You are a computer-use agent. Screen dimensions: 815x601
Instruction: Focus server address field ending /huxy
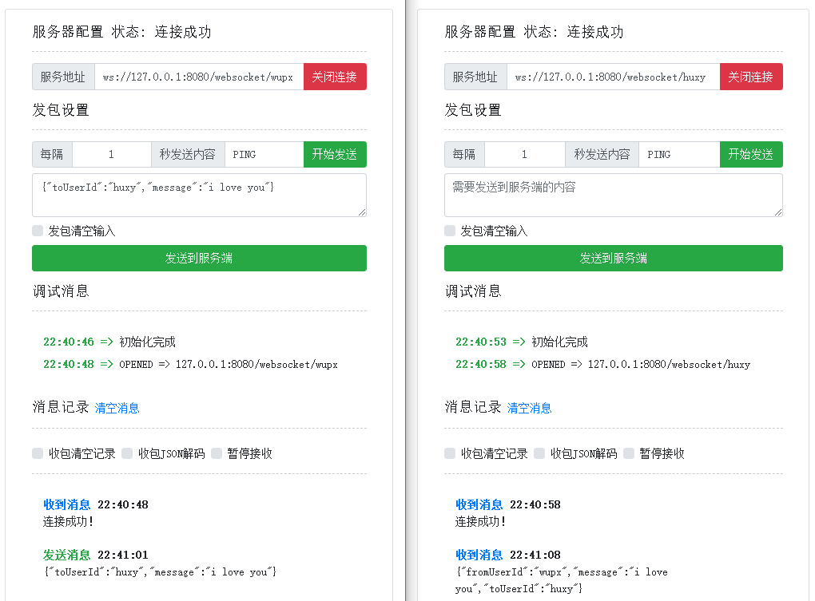click(x=614, y=77)
